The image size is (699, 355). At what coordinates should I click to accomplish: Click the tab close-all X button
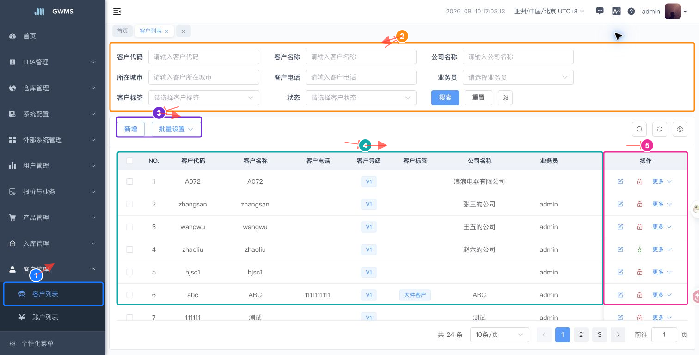184,31
